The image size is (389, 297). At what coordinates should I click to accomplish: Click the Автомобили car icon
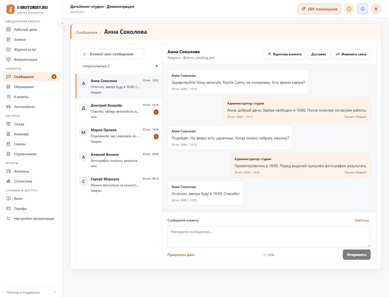8,107
